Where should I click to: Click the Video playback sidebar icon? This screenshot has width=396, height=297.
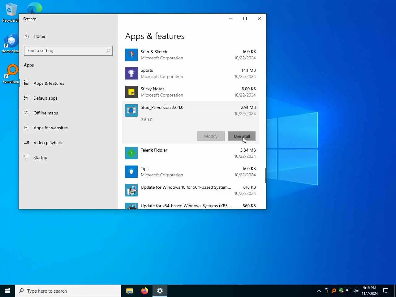point(26,143)
